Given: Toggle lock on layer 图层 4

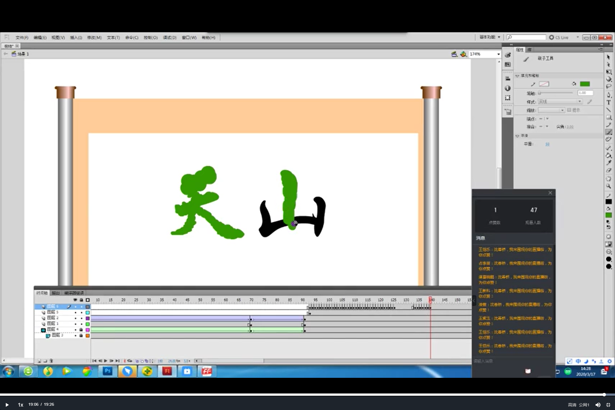Looking at the screenshot, I should tap(81, 330).
